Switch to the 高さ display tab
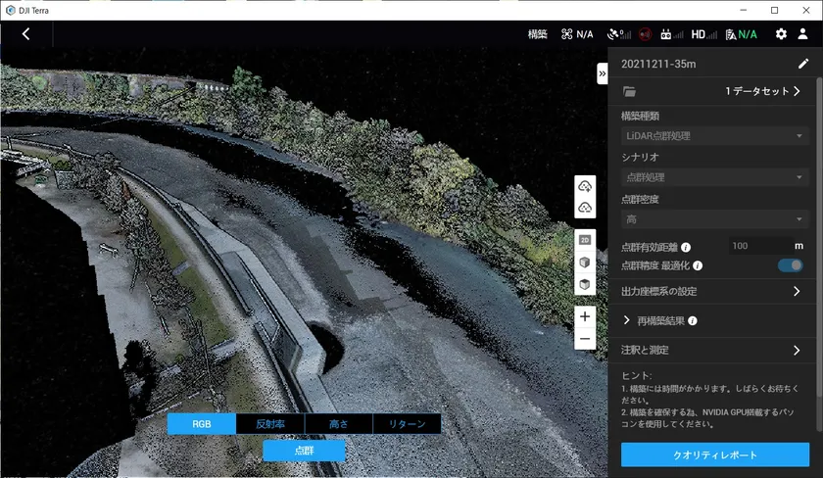Image resolution: width=823 pixels, height=478 pixels. click(x=338, y=424)
